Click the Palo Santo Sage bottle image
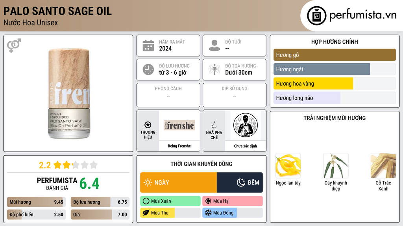The width and height of the screenshot is (403, 226). (x=69, y=93)
